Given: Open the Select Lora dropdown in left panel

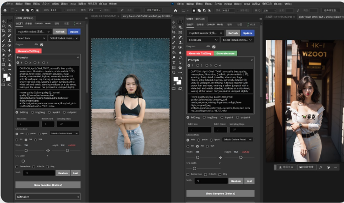Looking at the screenshot, I should point(32,38).
